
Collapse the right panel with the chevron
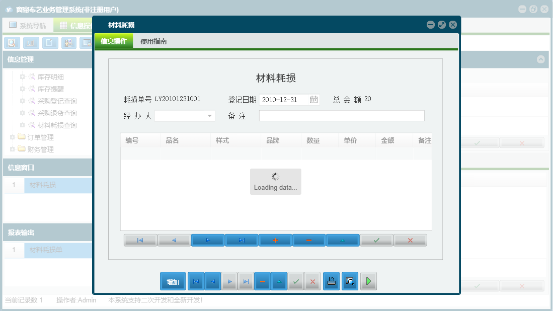541,59
